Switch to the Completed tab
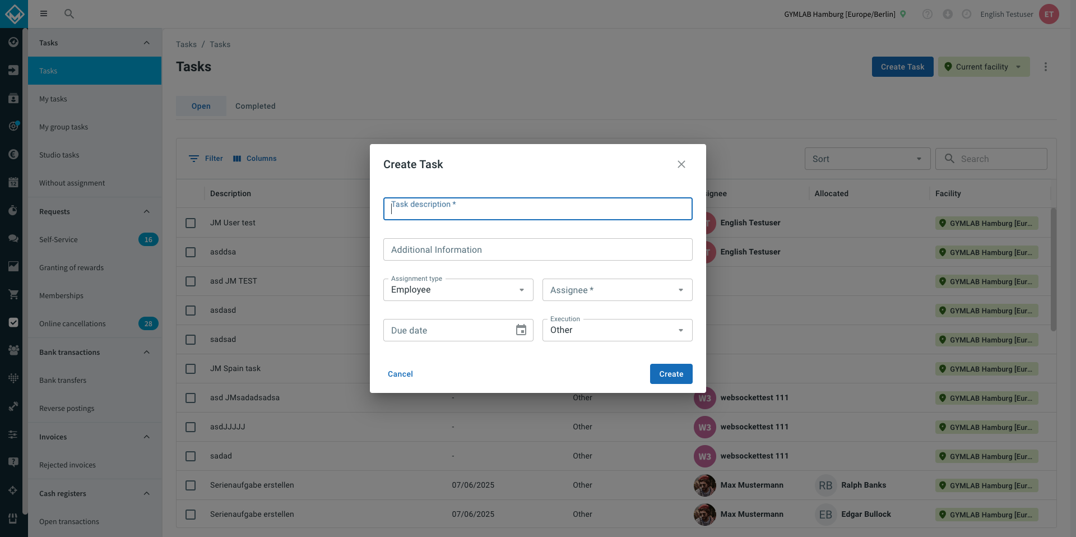Viewport: 1076px width, 537px height. (x=256, y=106)
